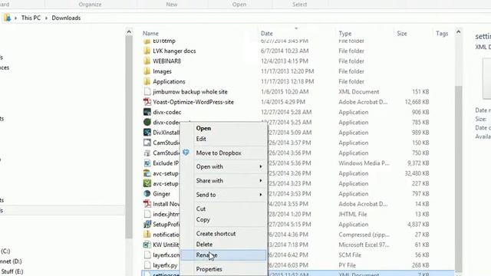Click the Images folder icon
491x276 pixels.
coord(147,71)
